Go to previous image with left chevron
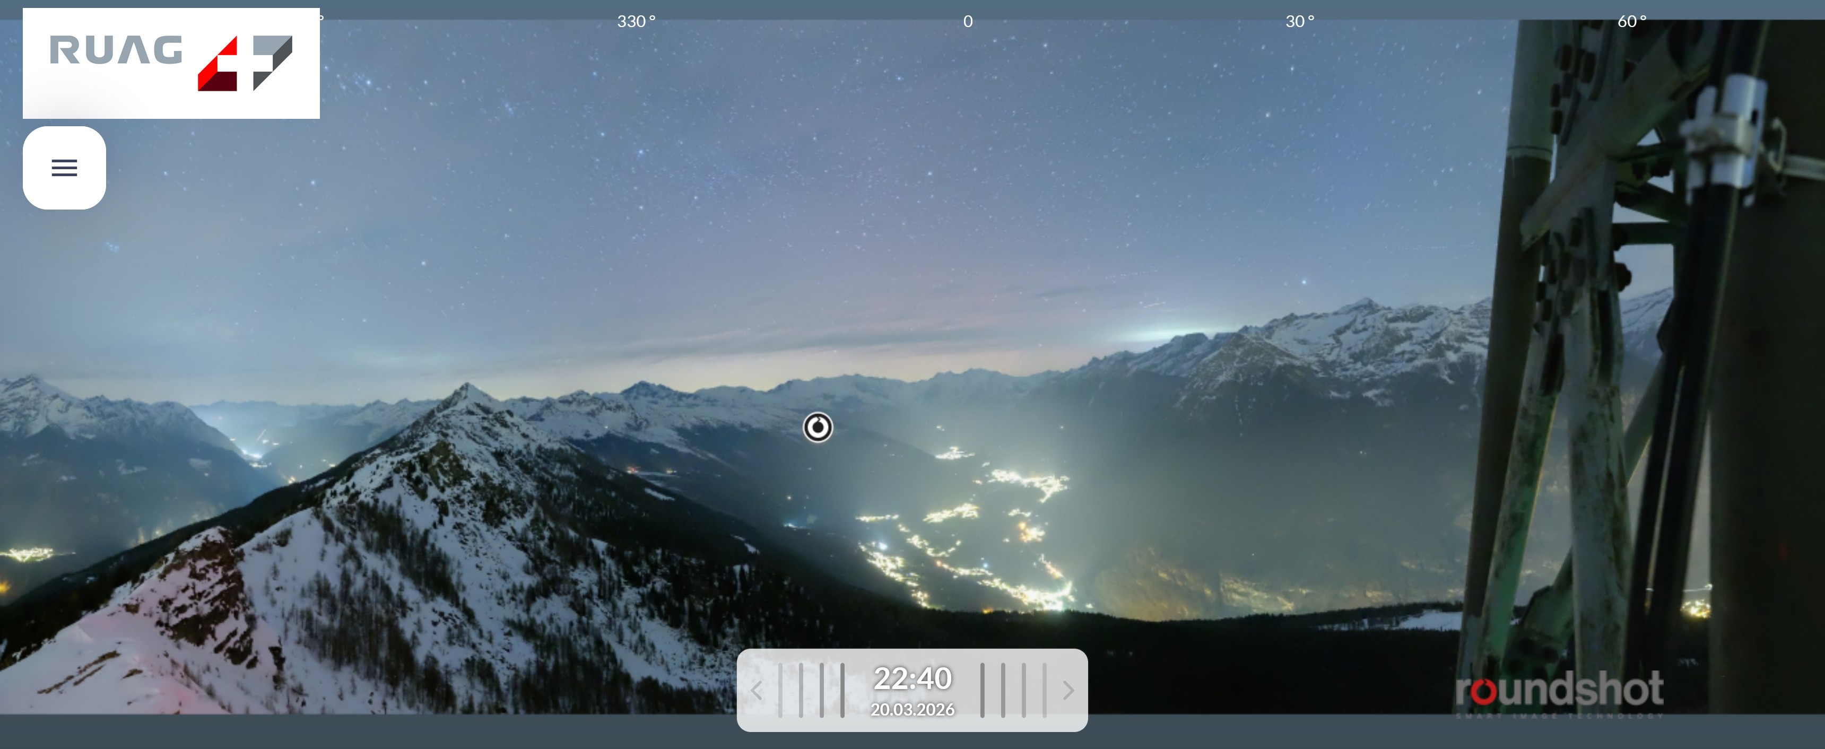This screenshot has width=1825, height=749. [756, 690]
